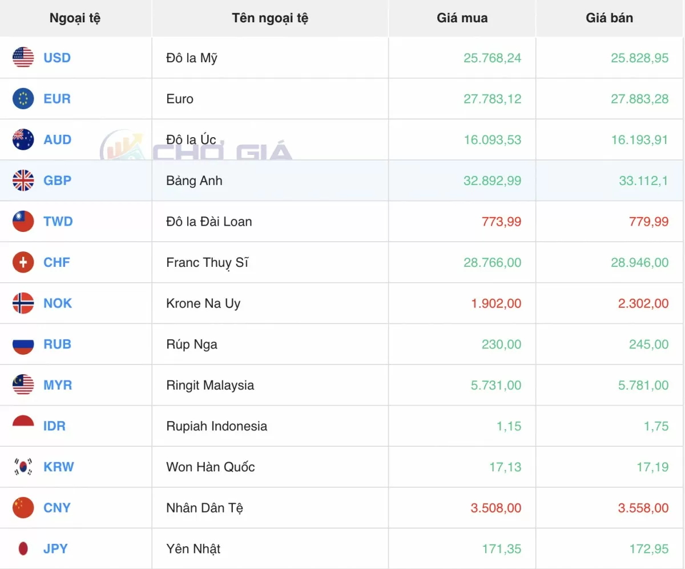Open the USD currency link

[57, 58]
